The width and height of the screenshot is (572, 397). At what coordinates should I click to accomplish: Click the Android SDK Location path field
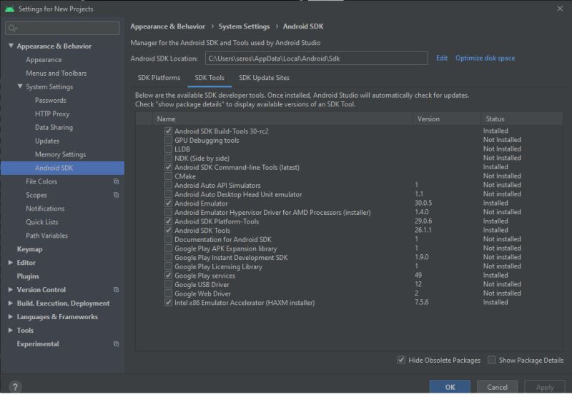316,59
